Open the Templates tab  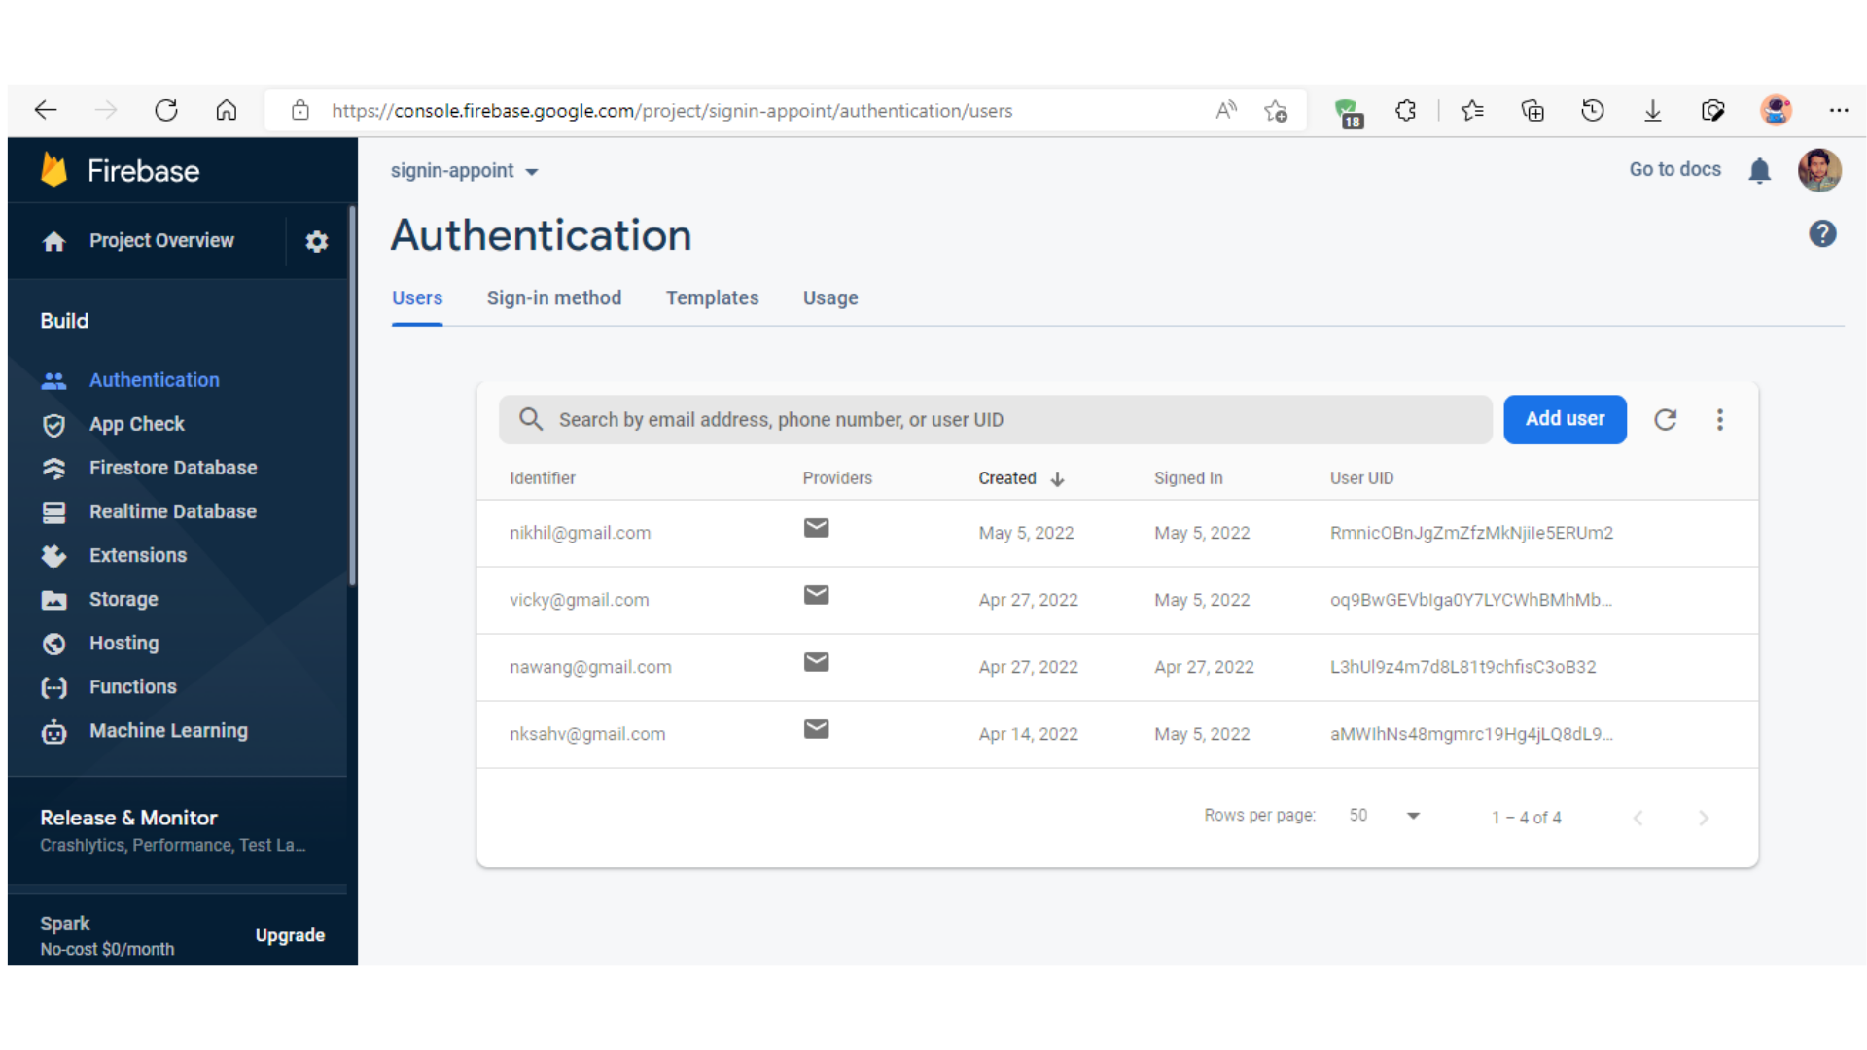click(712, 297)
